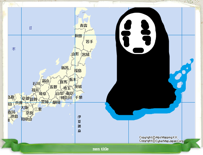Click the 千葉 prefecture label
203x155 pixels.
pos(79,97)
